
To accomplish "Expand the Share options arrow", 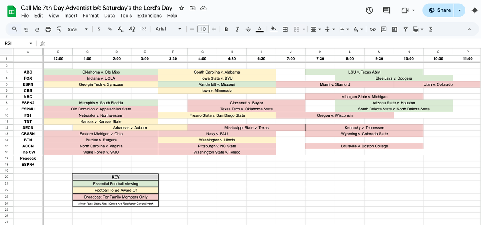I will click(460, 10).
